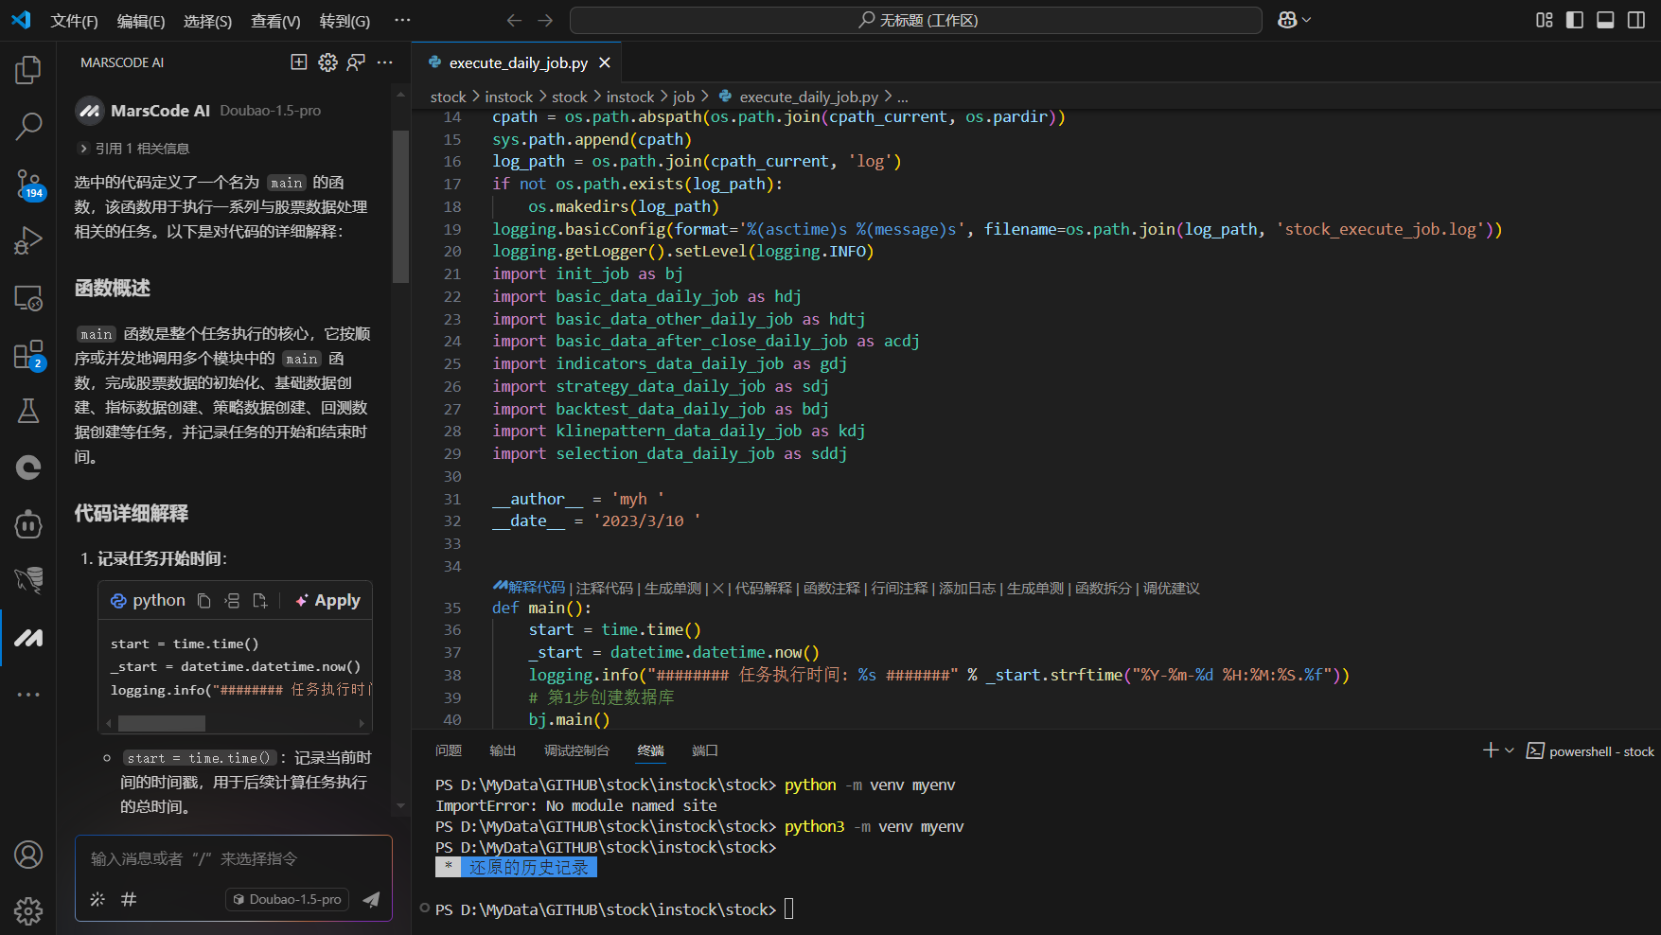Toggle the bottom panel layout button
The image size is (1661, 935).
[1605, 20]
